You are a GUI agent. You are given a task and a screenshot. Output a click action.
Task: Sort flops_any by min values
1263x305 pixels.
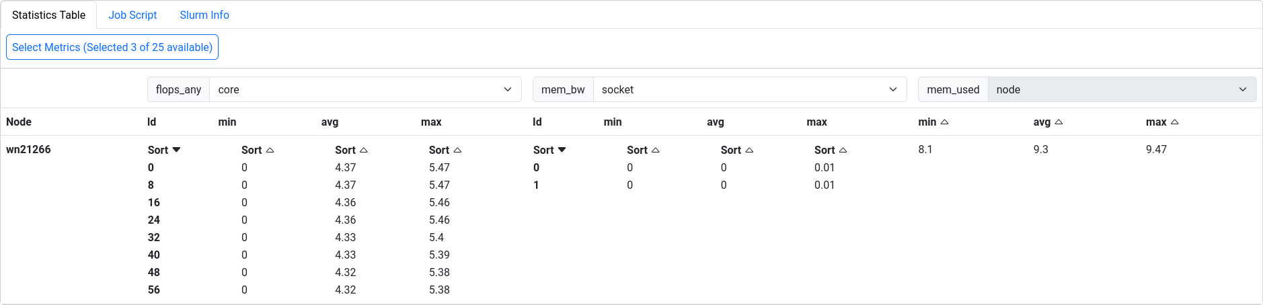(x=258, y=150)
